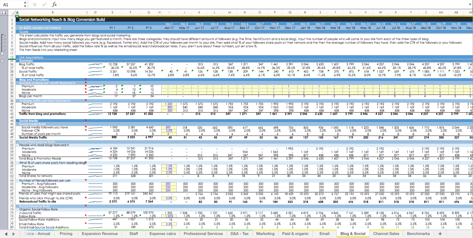Open the Benchmarks sheet tab
This screenshot has height=238, width=473.
(418, 234)
